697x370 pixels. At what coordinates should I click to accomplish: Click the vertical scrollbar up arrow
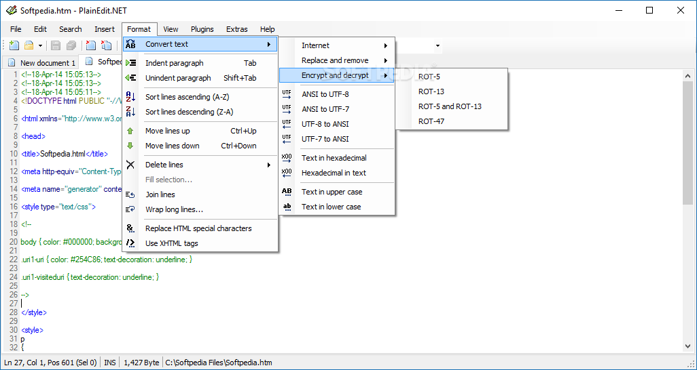coord(687,75)
